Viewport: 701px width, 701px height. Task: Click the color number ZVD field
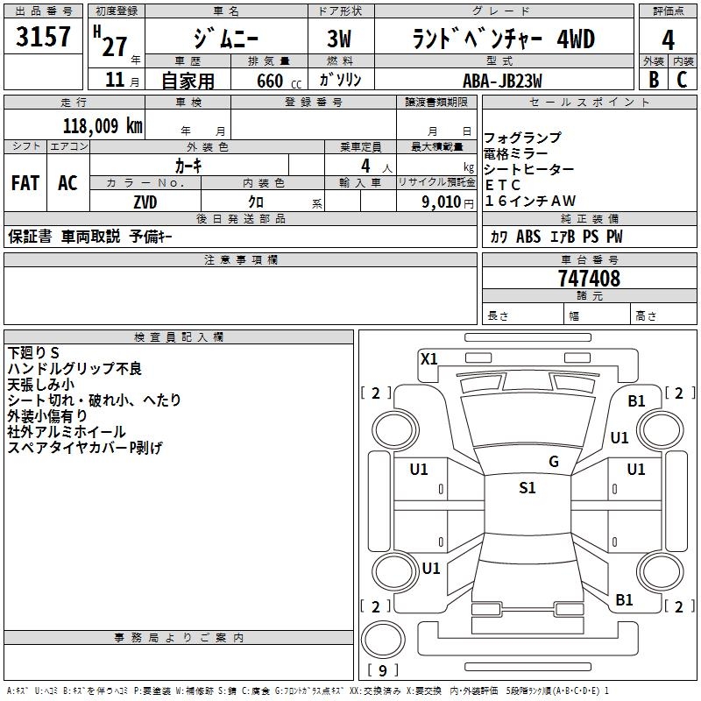coord(145,202)
